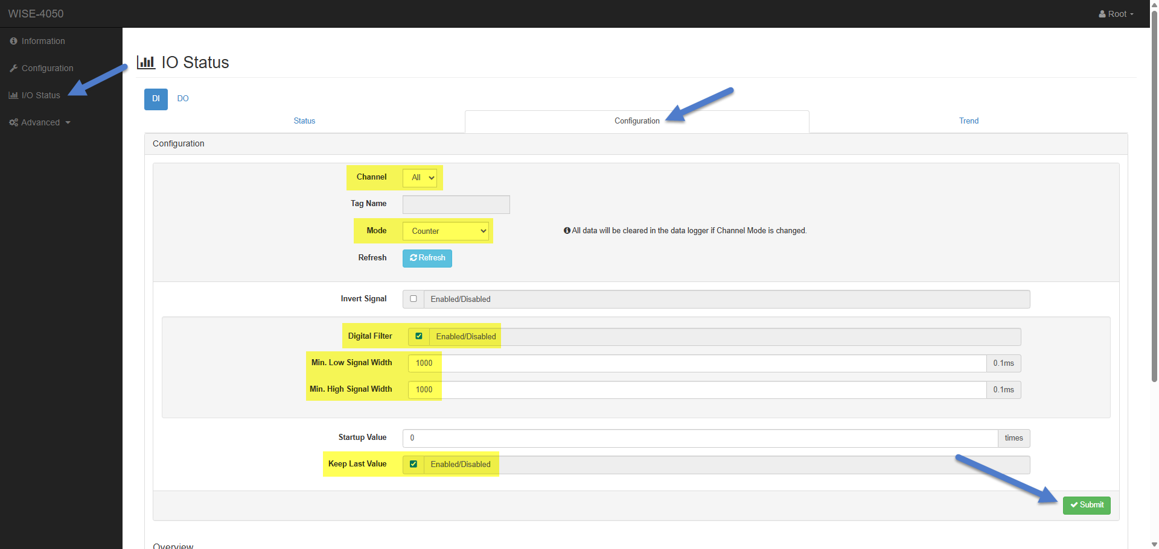
Task: Click the Tag Name input field
Action: pos(456,204)
